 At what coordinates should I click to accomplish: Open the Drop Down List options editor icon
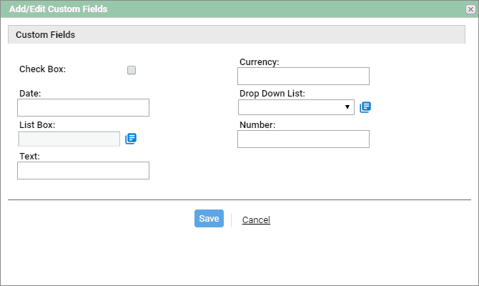[365, 107]
